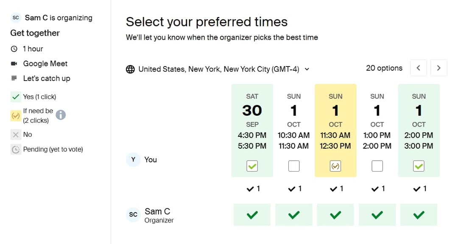458x244 pixels.
Task: Open the New York City time zone dropdown
Action: (218, 69)
